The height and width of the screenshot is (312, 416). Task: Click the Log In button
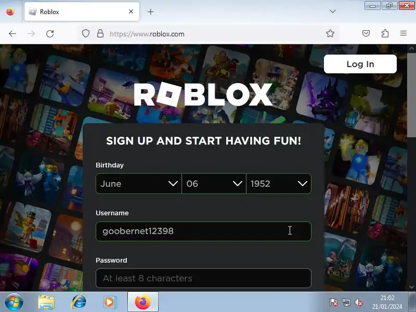point(360,64)
